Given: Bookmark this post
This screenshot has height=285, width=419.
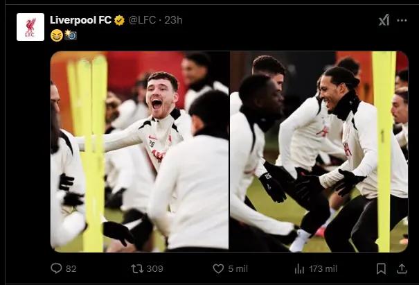Looking at the screenshot, I should pyautogui.click(x=381, y=268).
